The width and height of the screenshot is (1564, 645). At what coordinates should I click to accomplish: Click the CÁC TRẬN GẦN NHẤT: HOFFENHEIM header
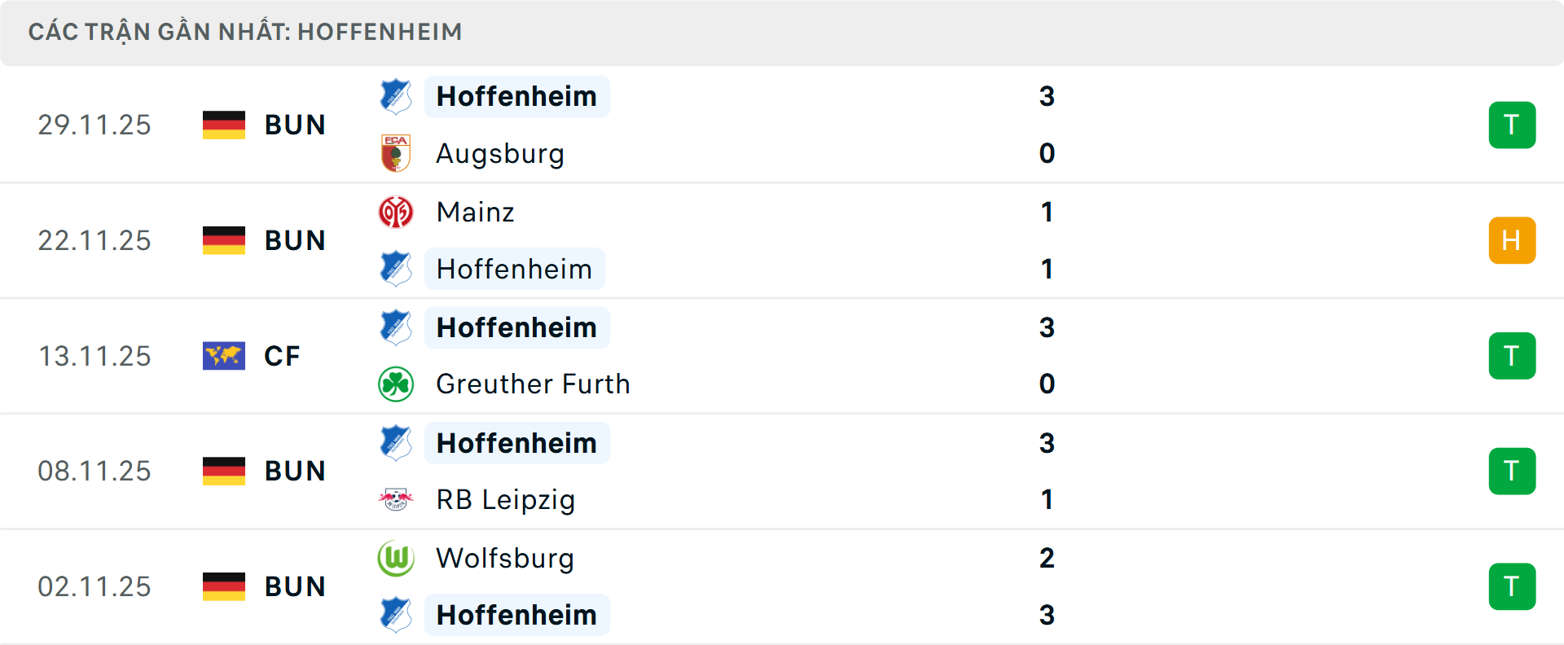click(246, 32)
